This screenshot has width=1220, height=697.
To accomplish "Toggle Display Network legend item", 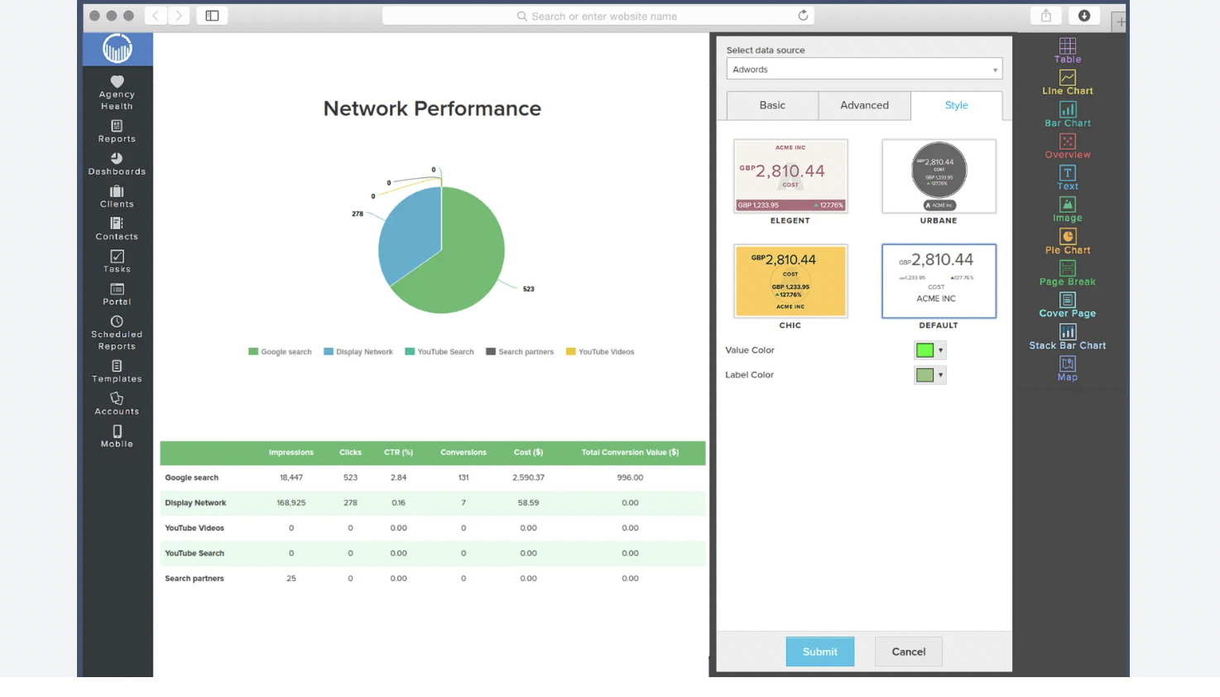I will [358, 352].
